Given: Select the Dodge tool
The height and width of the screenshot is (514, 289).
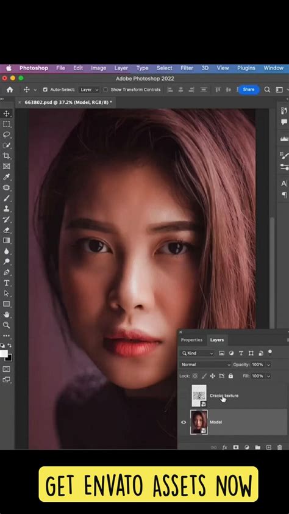Looking at the screenshot, I should pyautogui.click(x=6, y=262).
